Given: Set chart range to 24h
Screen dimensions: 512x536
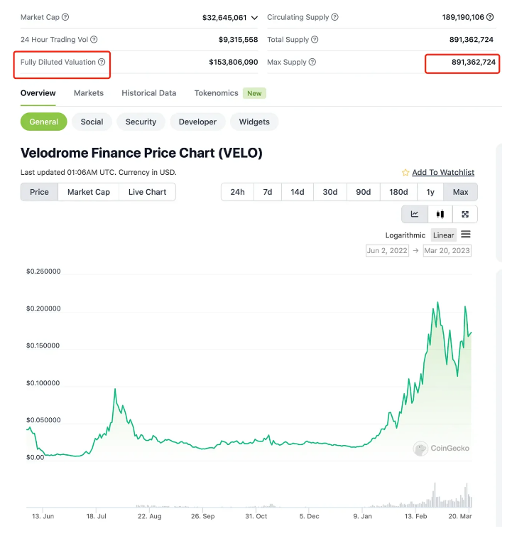Looking at the screenshot, I should tap(237, 192).
